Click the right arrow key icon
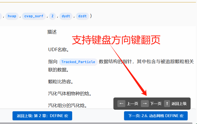The height and width of the screenshot is (124, 197). click(145, 104)
